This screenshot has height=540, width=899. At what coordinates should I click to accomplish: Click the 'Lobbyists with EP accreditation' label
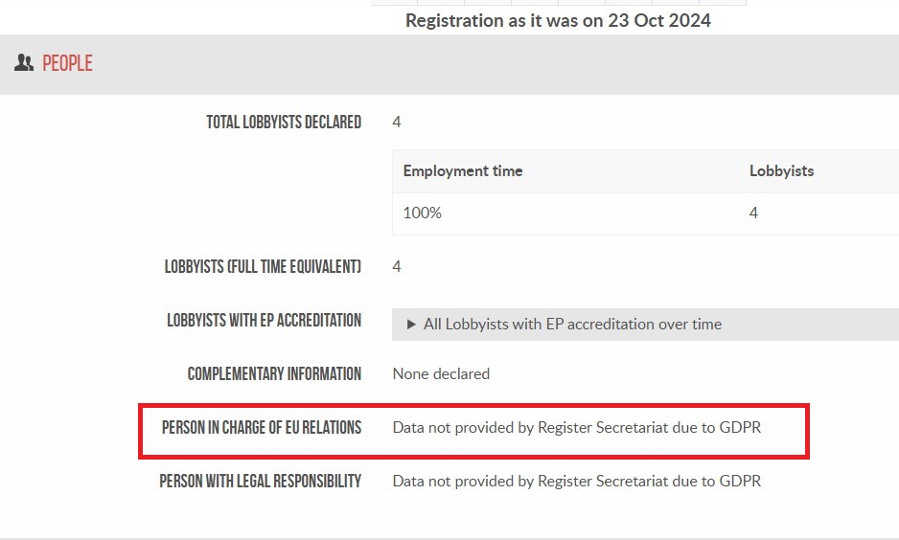[264, 320]
